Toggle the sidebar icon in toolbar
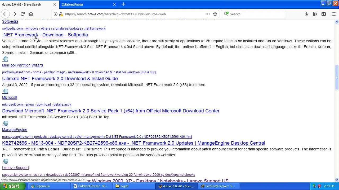 tap(324, 14)
